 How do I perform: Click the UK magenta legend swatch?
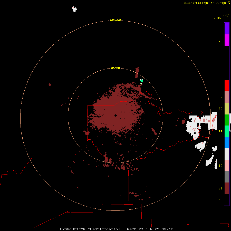(227, 40)
